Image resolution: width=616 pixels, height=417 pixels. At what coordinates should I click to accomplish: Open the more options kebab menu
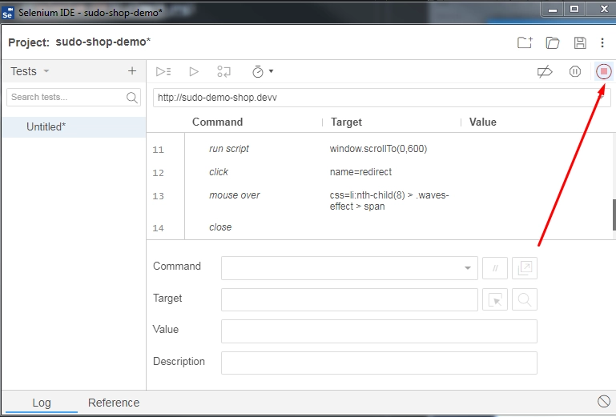pyautogui.click(x=602, y=43)
